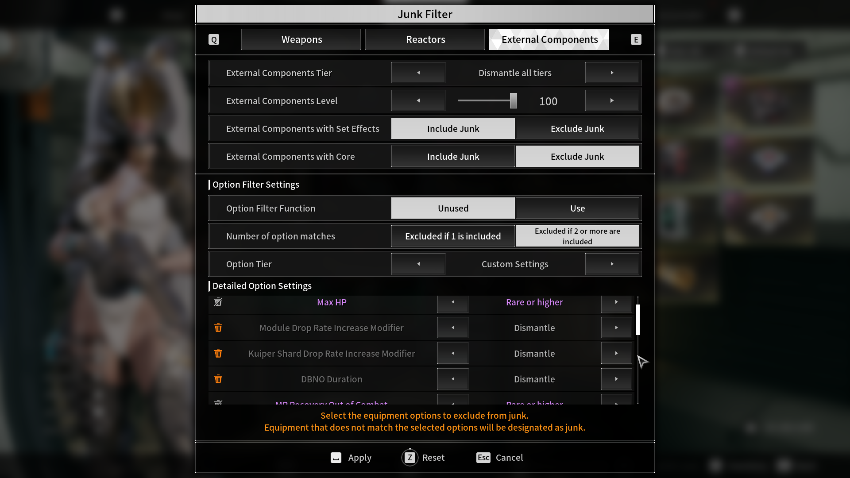Click the trash icon beside DBNO Duration
The width and height of the screenshot is (850, 478).
tap(218, 379)
